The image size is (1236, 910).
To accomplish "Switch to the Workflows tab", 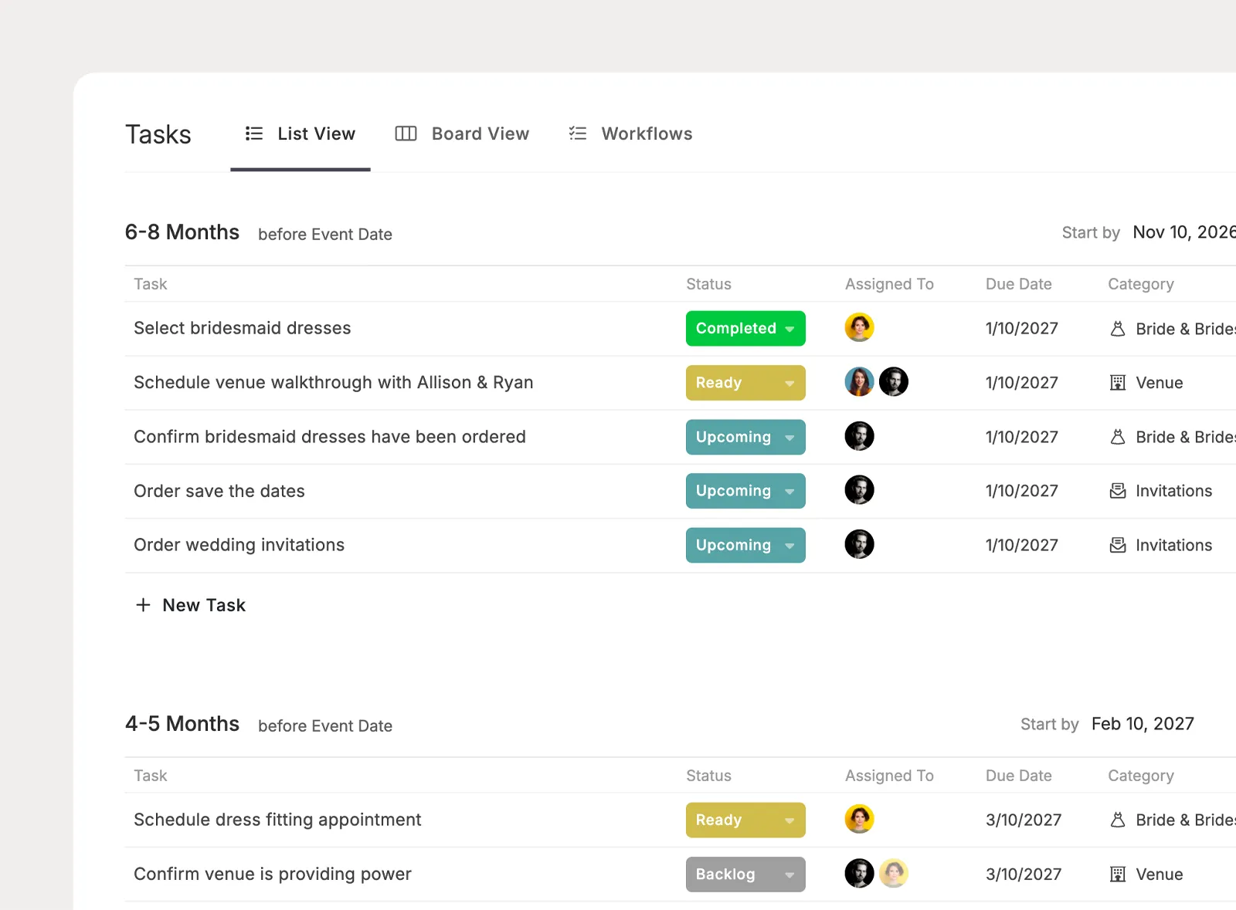I will coord(630,134).
